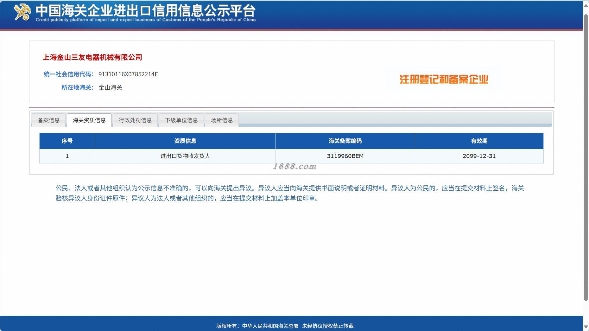Click the scrollbar down arrow
The image size is (589, 331).
tap(586, 327)
